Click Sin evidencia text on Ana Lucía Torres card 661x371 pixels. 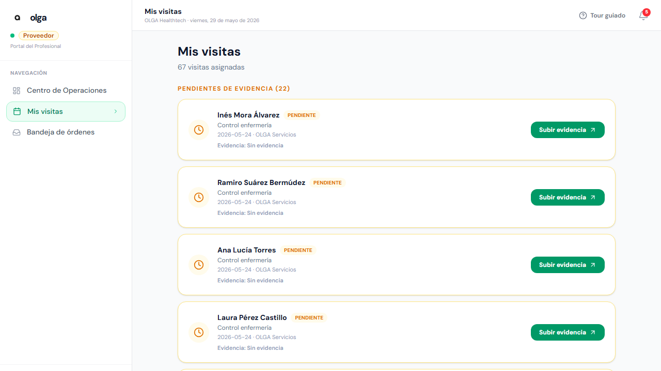coord(265,281)
